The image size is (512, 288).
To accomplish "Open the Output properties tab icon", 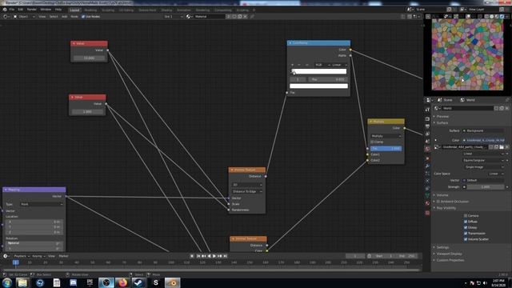I will click(427, 126).
